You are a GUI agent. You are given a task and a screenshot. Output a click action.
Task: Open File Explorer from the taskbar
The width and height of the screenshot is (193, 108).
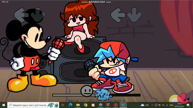(78, 105)
